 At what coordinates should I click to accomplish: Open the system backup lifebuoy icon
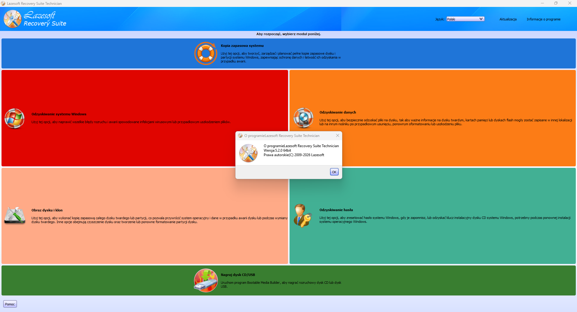[x=206, y=53]
